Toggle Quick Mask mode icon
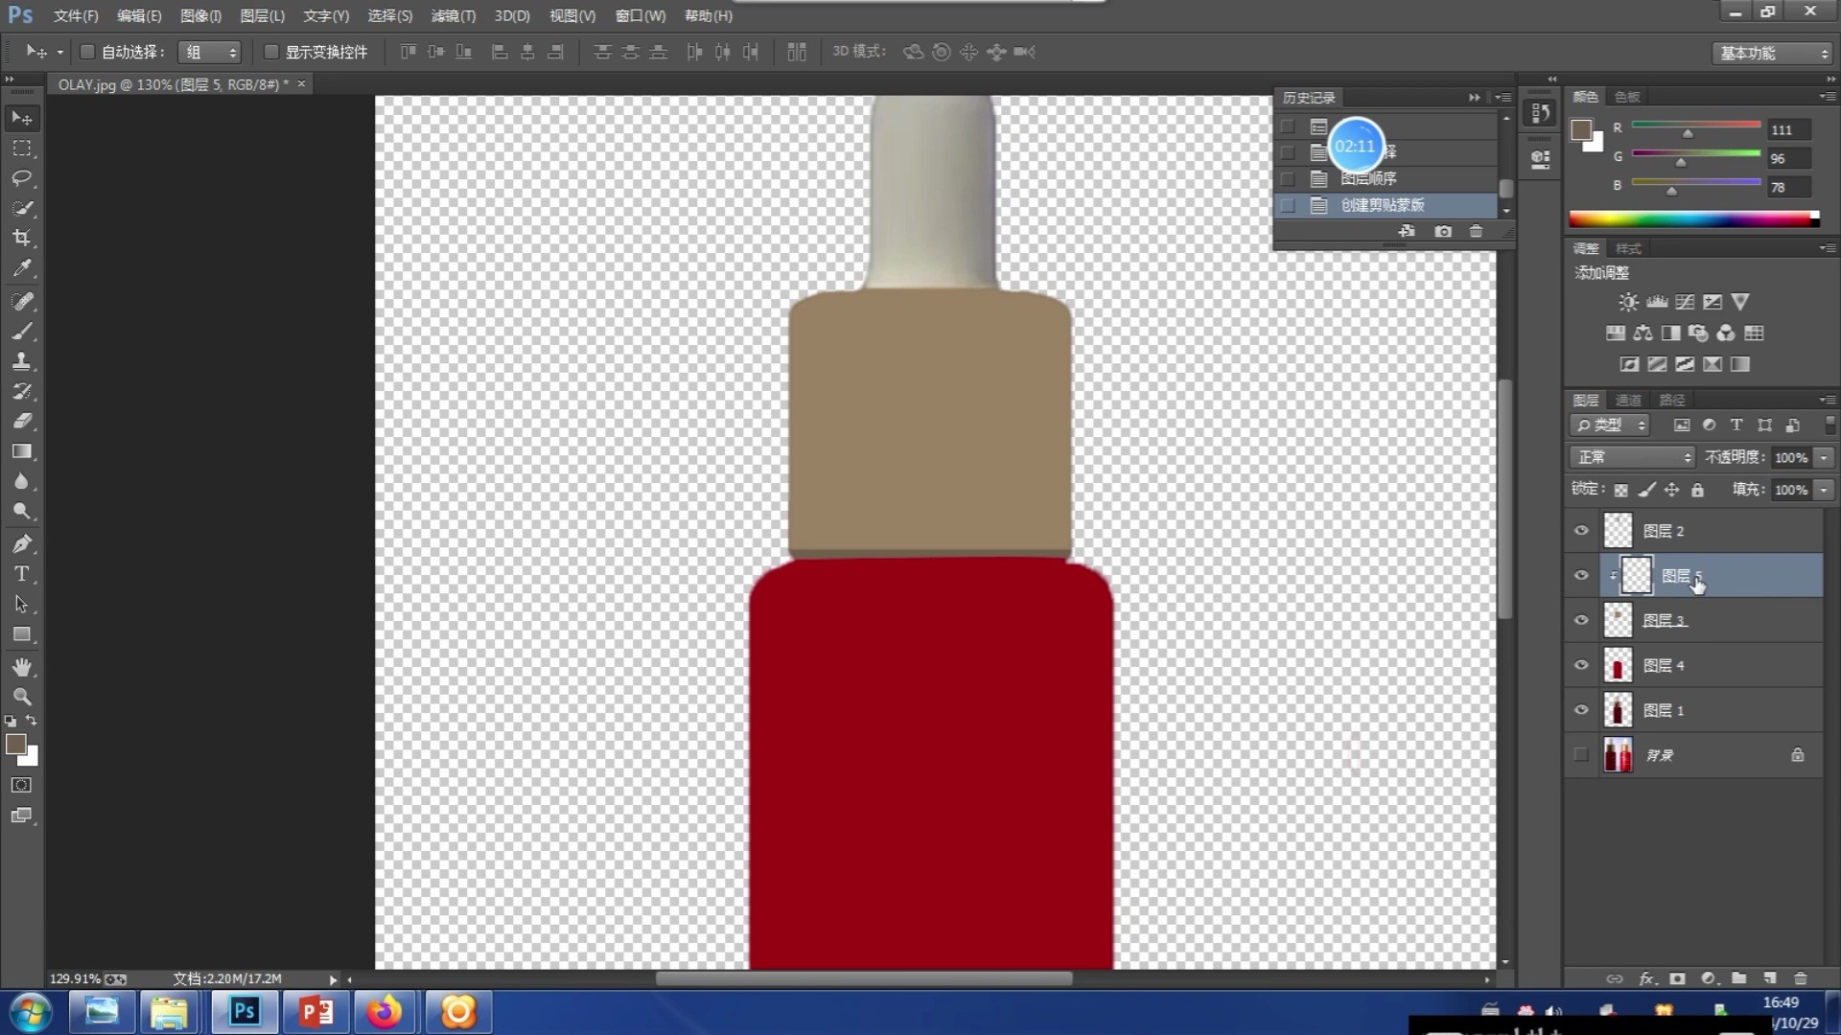 [21, 785]
